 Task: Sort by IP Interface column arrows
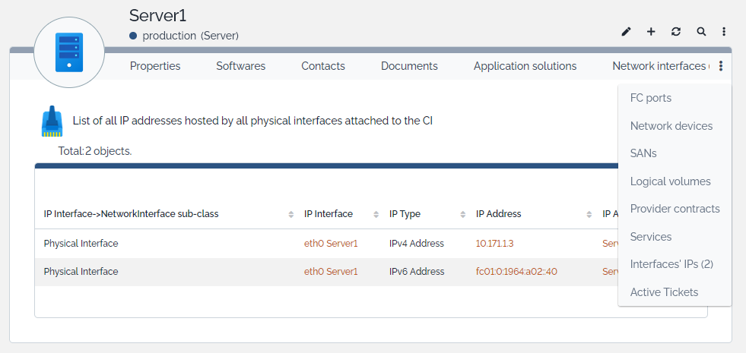pos(376,214)
